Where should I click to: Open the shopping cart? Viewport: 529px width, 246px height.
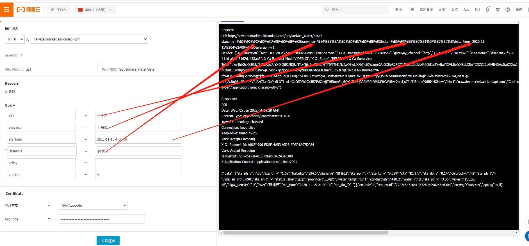click(498, 10)
